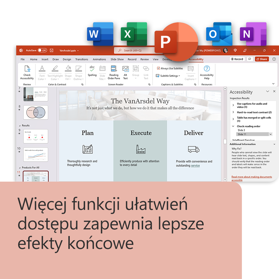Expand Table has merged or split cells

click(233, 119)
